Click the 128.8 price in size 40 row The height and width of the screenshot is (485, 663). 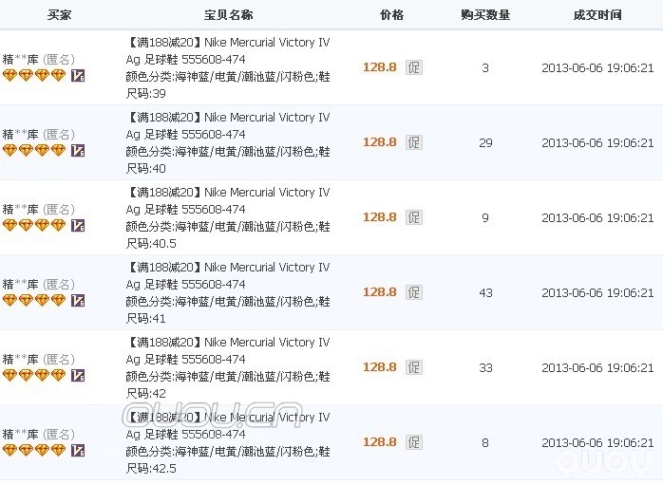(x=379, y=142)
